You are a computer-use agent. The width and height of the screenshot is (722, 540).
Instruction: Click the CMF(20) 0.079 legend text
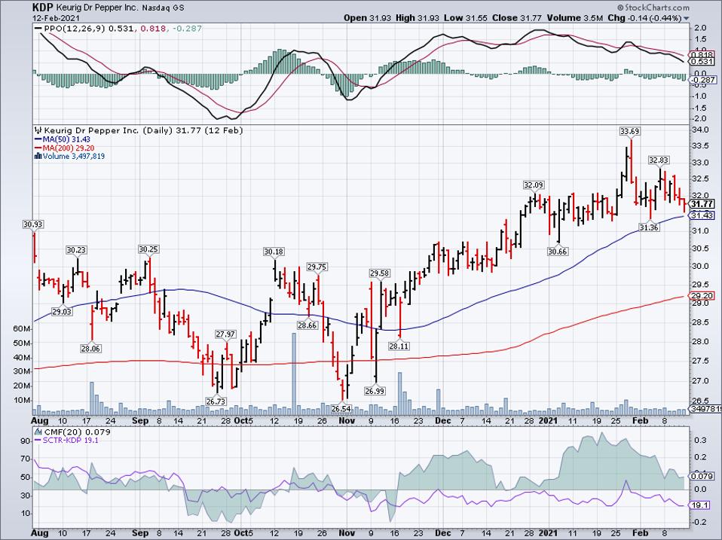pos(78,432)
